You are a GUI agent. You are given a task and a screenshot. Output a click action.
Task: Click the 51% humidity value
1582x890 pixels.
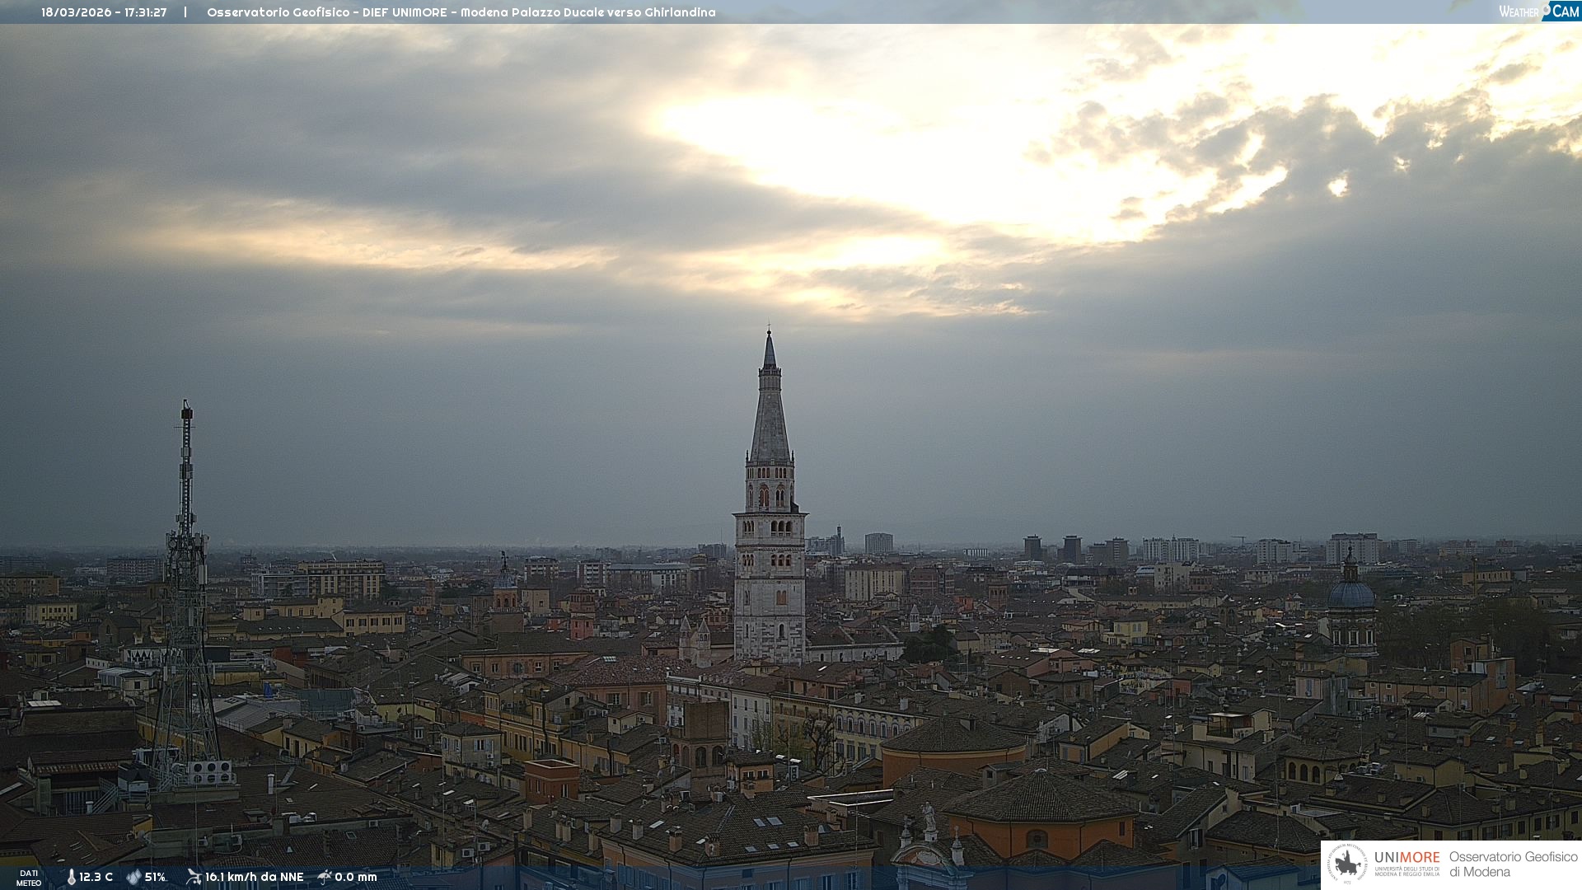pos(155,877)
